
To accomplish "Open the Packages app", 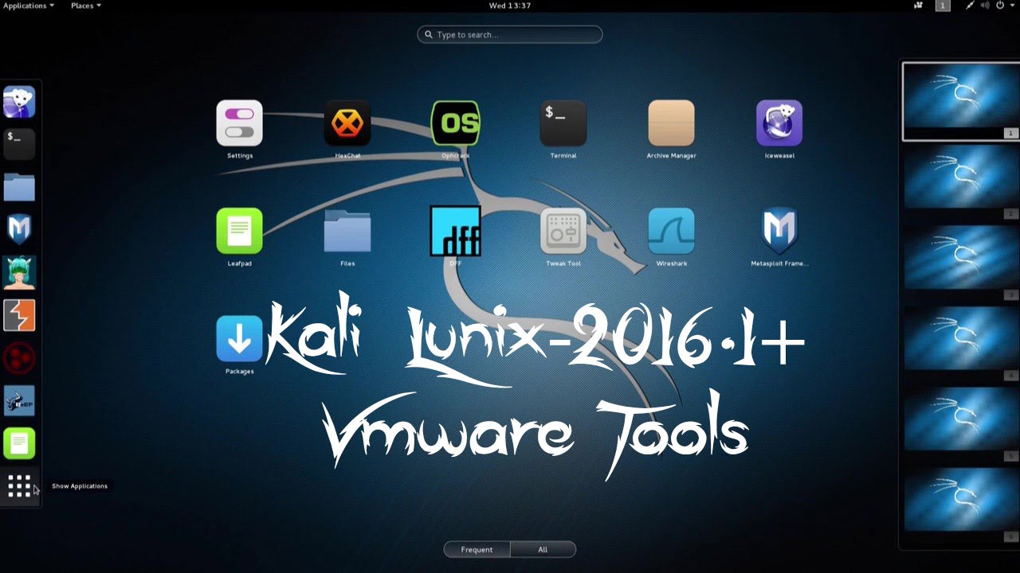I will [x=239, y=345].
